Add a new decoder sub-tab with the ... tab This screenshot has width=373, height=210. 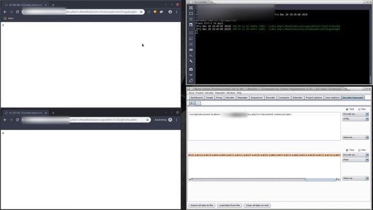click(198, 103)
